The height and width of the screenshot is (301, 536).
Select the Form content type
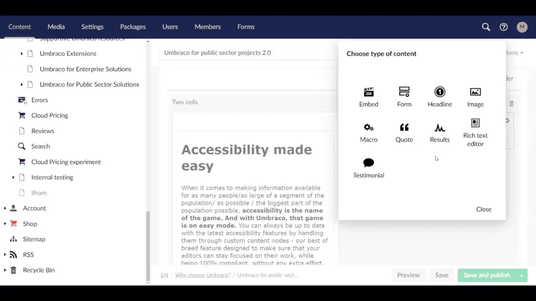404,97
